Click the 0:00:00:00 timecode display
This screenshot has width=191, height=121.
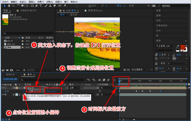coord(10,79)
